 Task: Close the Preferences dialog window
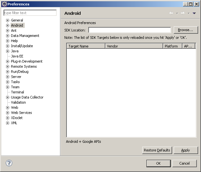[197, 4]
